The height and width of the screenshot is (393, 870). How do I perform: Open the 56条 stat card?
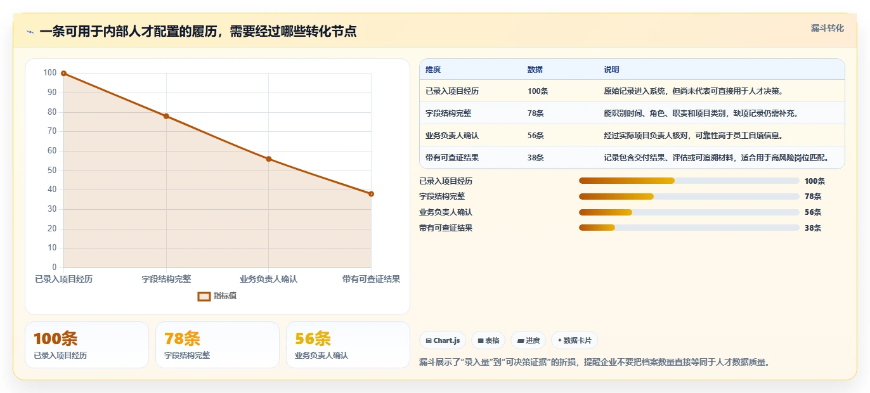(x=348, y=345)
